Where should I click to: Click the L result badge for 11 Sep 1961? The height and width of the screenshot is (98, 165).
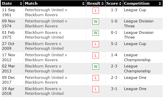96,10
